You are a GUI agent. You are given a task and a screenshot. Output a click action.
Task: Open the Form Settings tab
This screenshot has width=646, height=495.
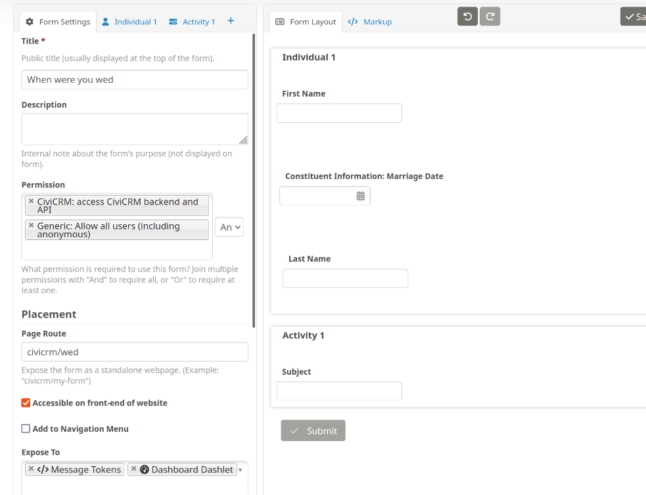pyautogui.click(x=58, y=22)
